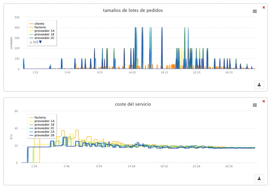This screenshot has width=271, height=190.
Task: Close the coste del servicio chart
Action: coord(264,101)
